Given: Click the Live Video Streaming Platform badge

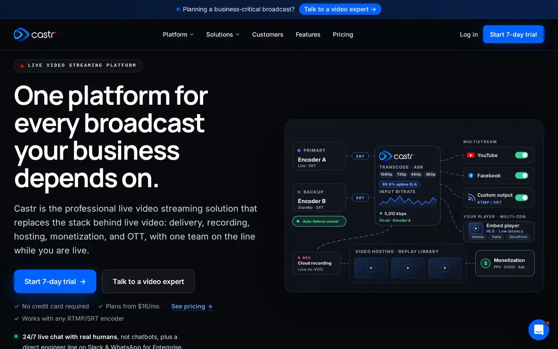Looking at the screenshot, I should click(78, 65).
